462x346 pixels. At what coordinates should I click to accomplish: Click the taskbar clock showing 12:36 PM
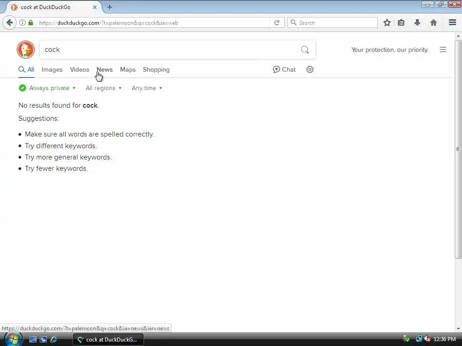(444, 339)
